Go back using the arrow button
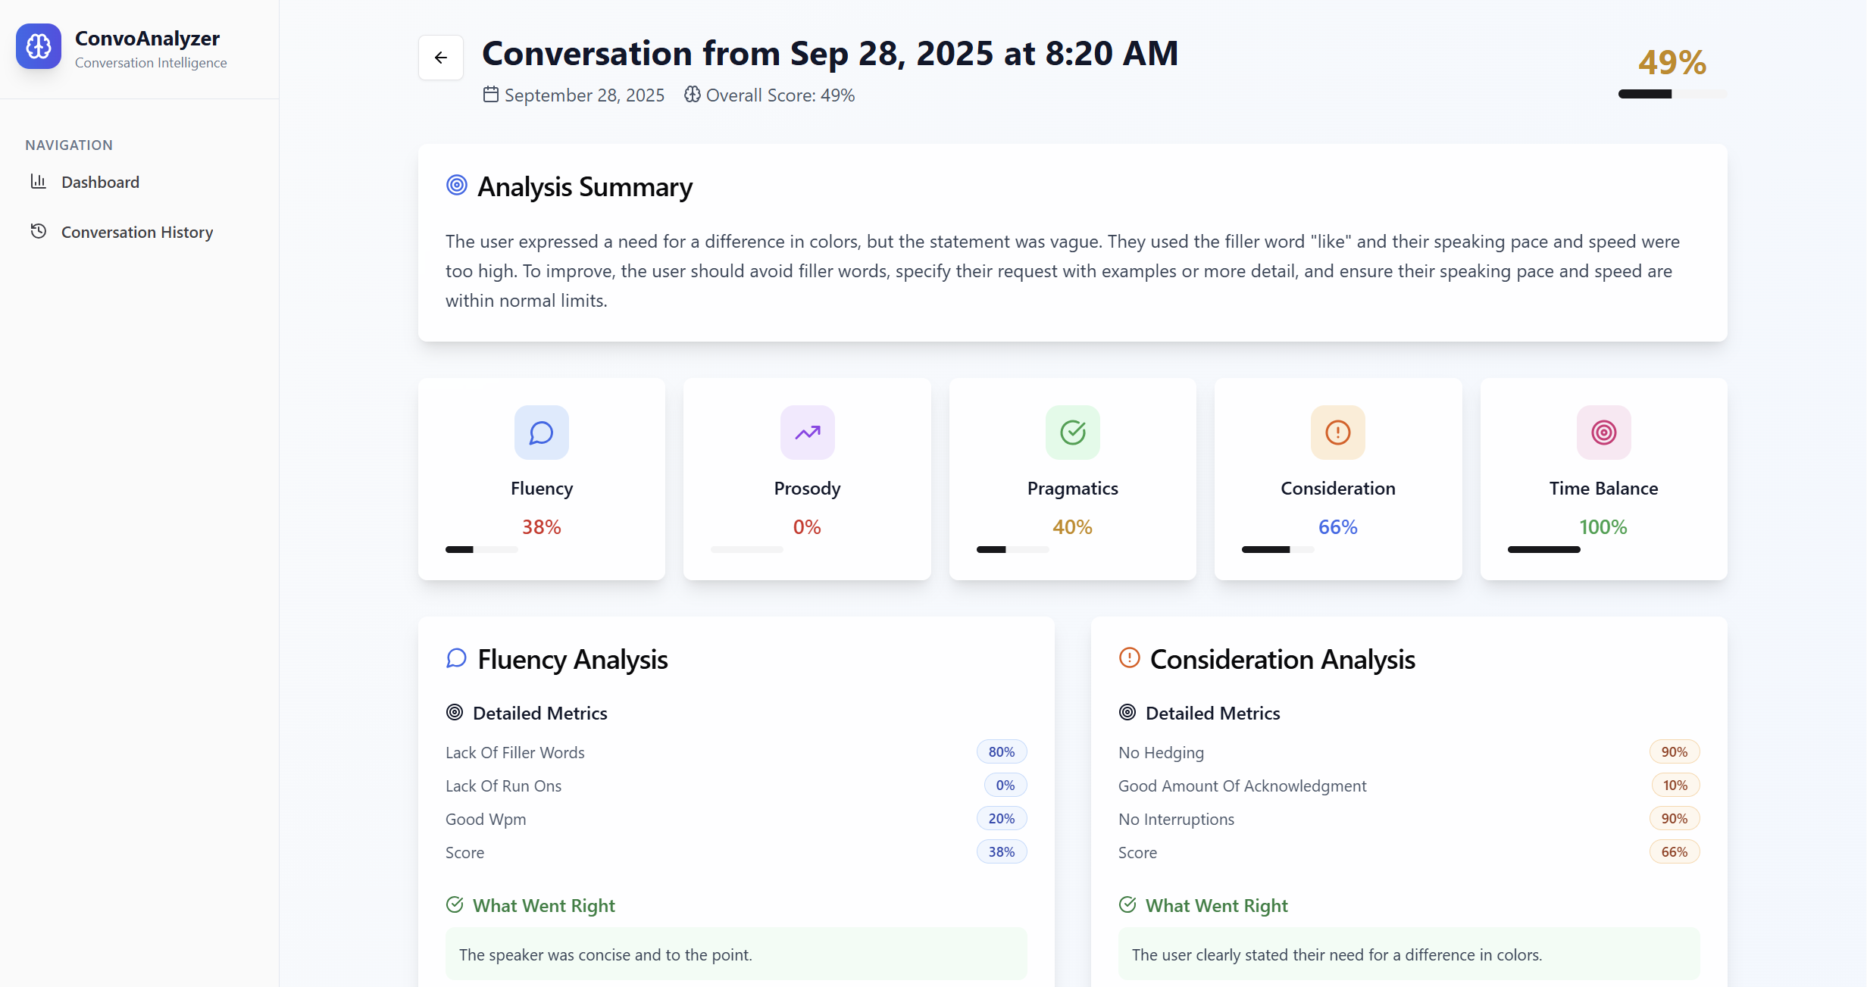This screenshot has height=987, width=1867. point(441,58)
